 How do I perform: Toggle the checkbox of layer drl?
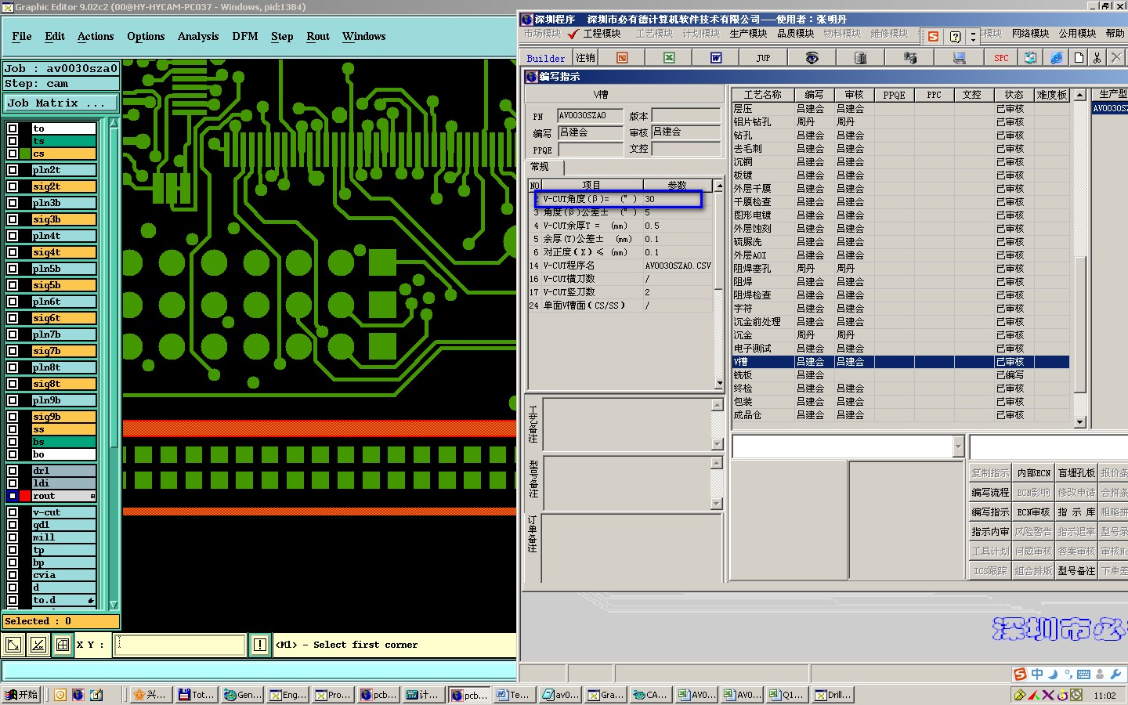[13, 471]
